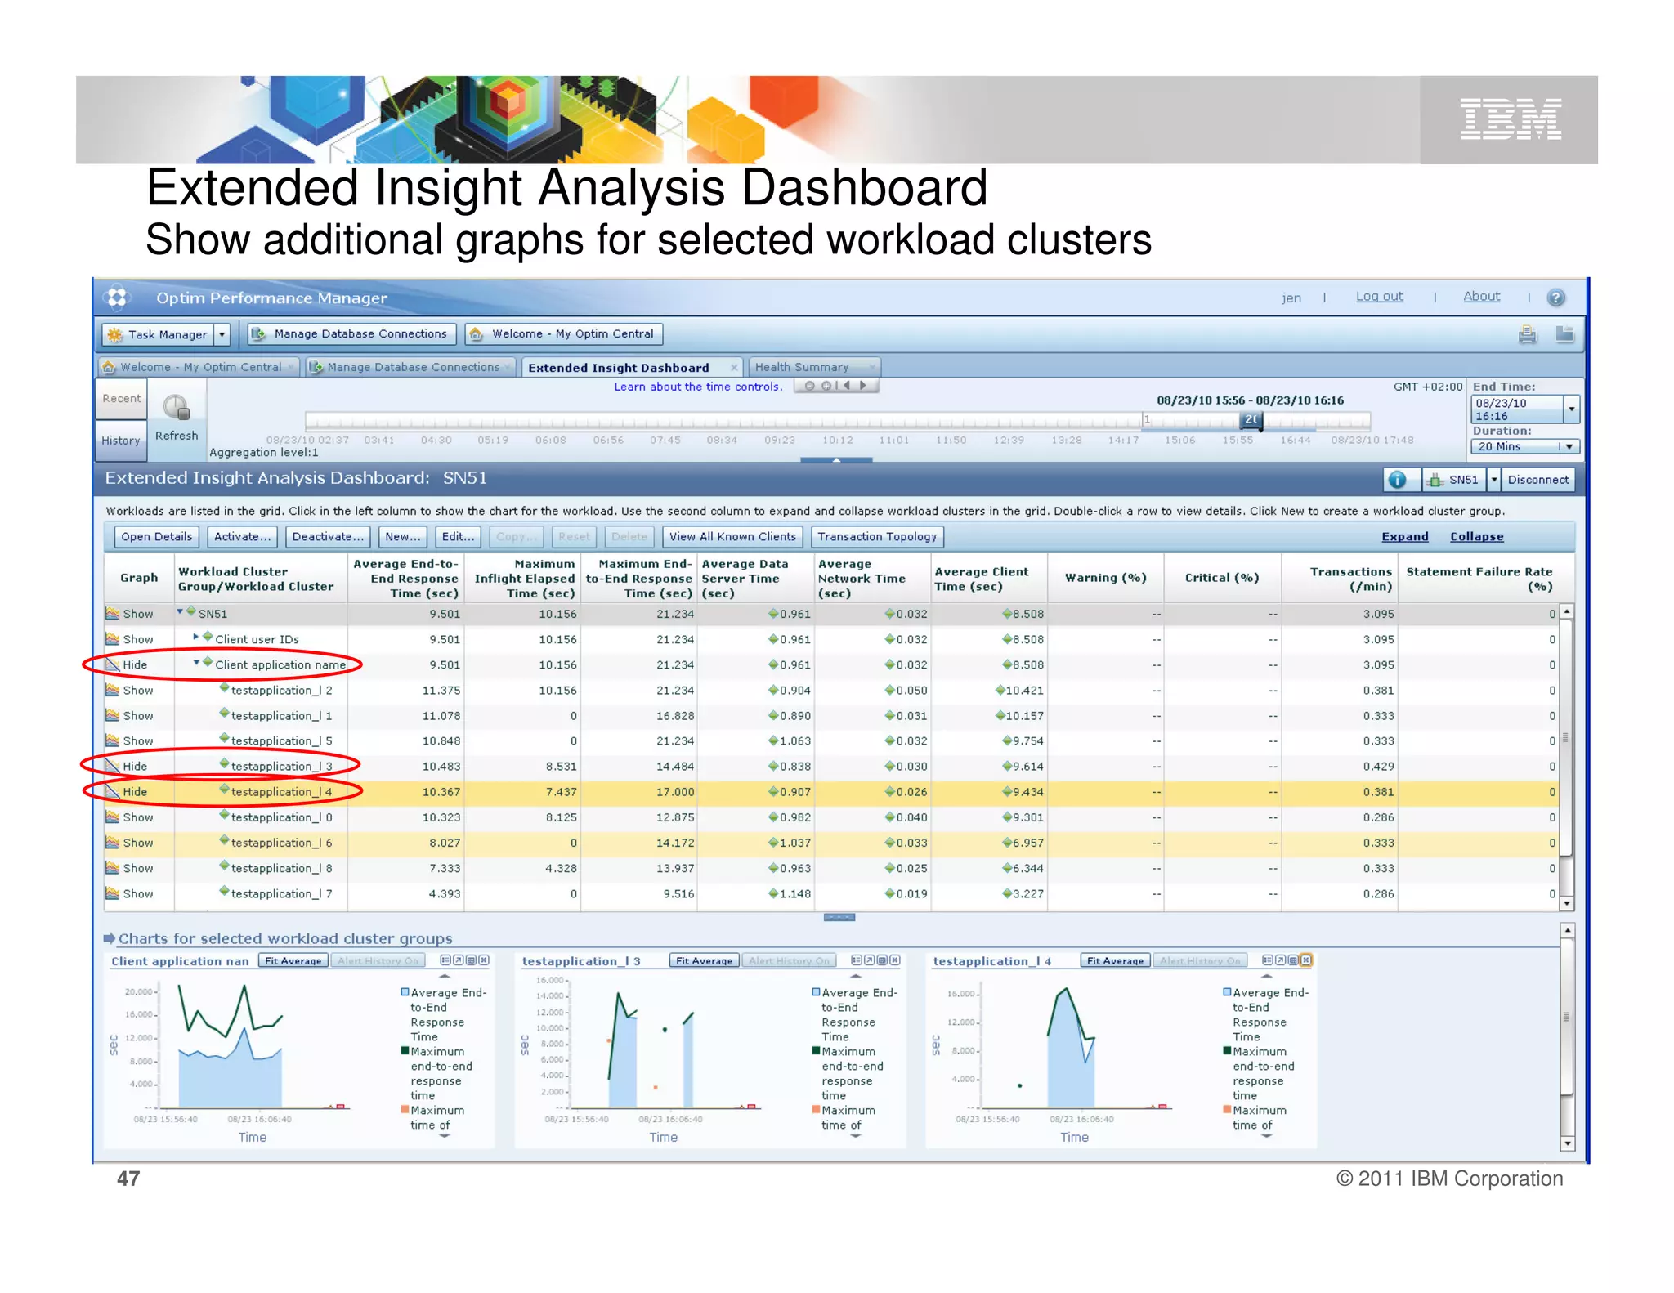The width and height of the screenshot is (1674, 1293).
Task: Show the graph for testapplication_l 2
Action: (130, 691)
